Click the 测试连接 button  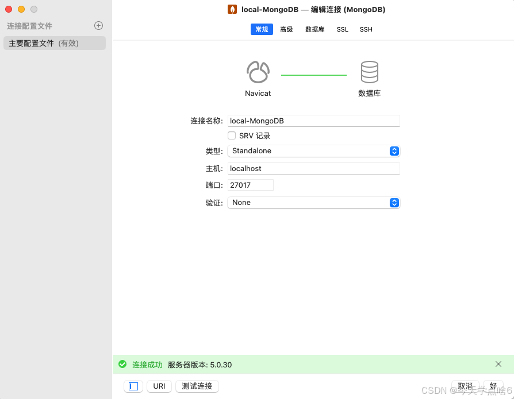coord(197,386)
